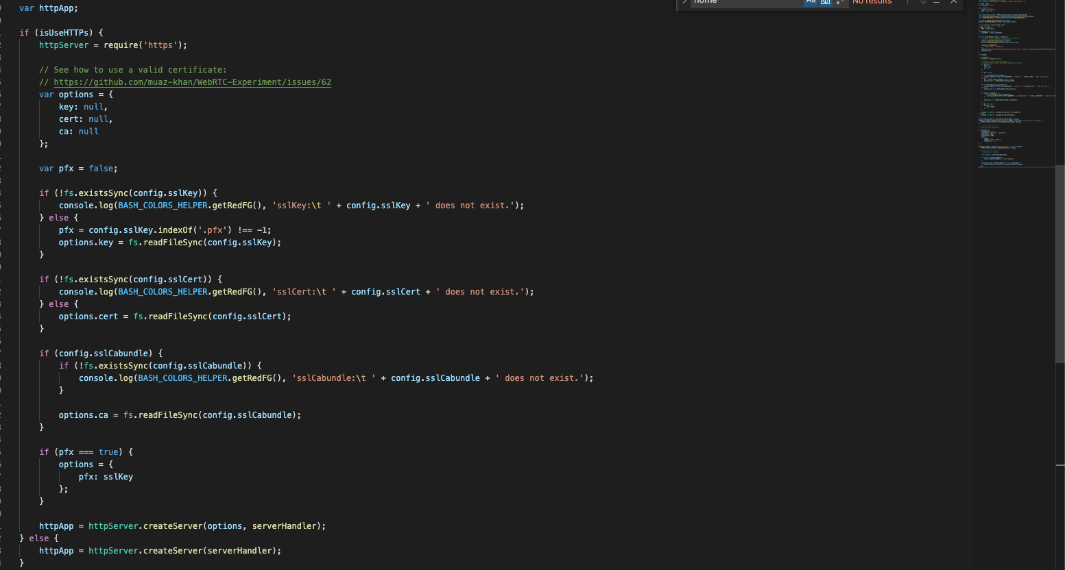Click the minimap to jump elsewhere
This screenshot has width=1065, height=570.
[1015, 82]
